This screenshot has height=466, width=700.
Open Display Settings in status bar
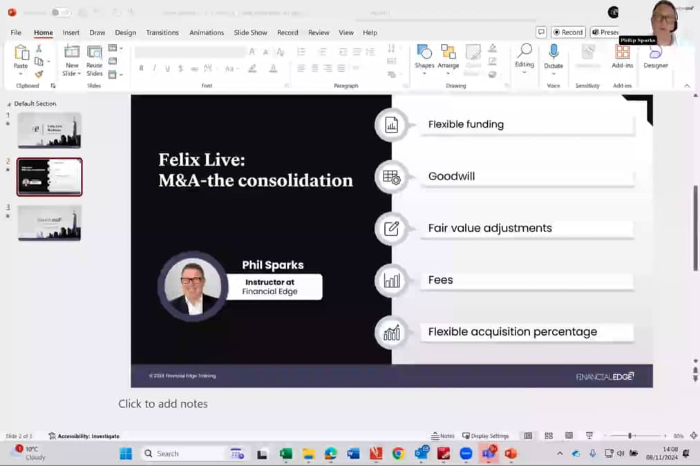(x=486, y=436)
